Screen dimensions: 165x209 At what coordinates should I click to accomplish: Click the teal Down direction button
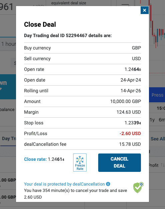(x=8, y=87)
